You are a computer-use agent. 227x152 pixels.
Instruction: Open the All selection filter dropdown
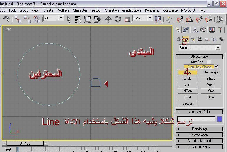click(61, 18)
